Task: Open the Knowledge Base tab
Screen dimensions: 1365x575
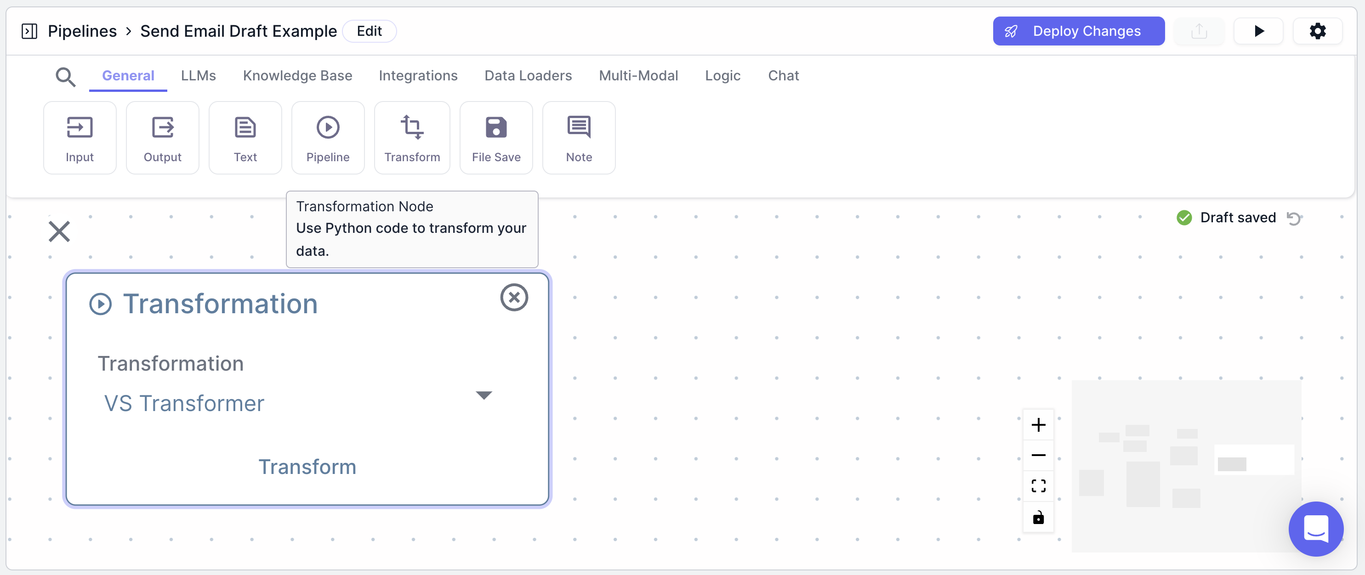Action: (297, 76)
